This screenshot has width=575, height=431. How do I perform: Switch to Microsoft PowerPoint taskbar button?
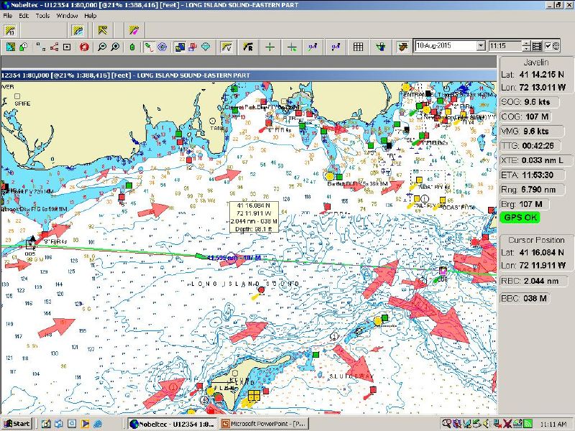point(264,424)
